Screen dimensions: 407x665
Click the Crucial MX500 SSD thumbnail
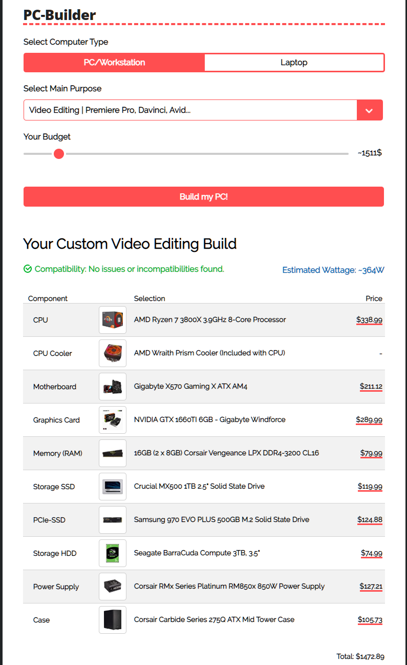pos(112,486)
